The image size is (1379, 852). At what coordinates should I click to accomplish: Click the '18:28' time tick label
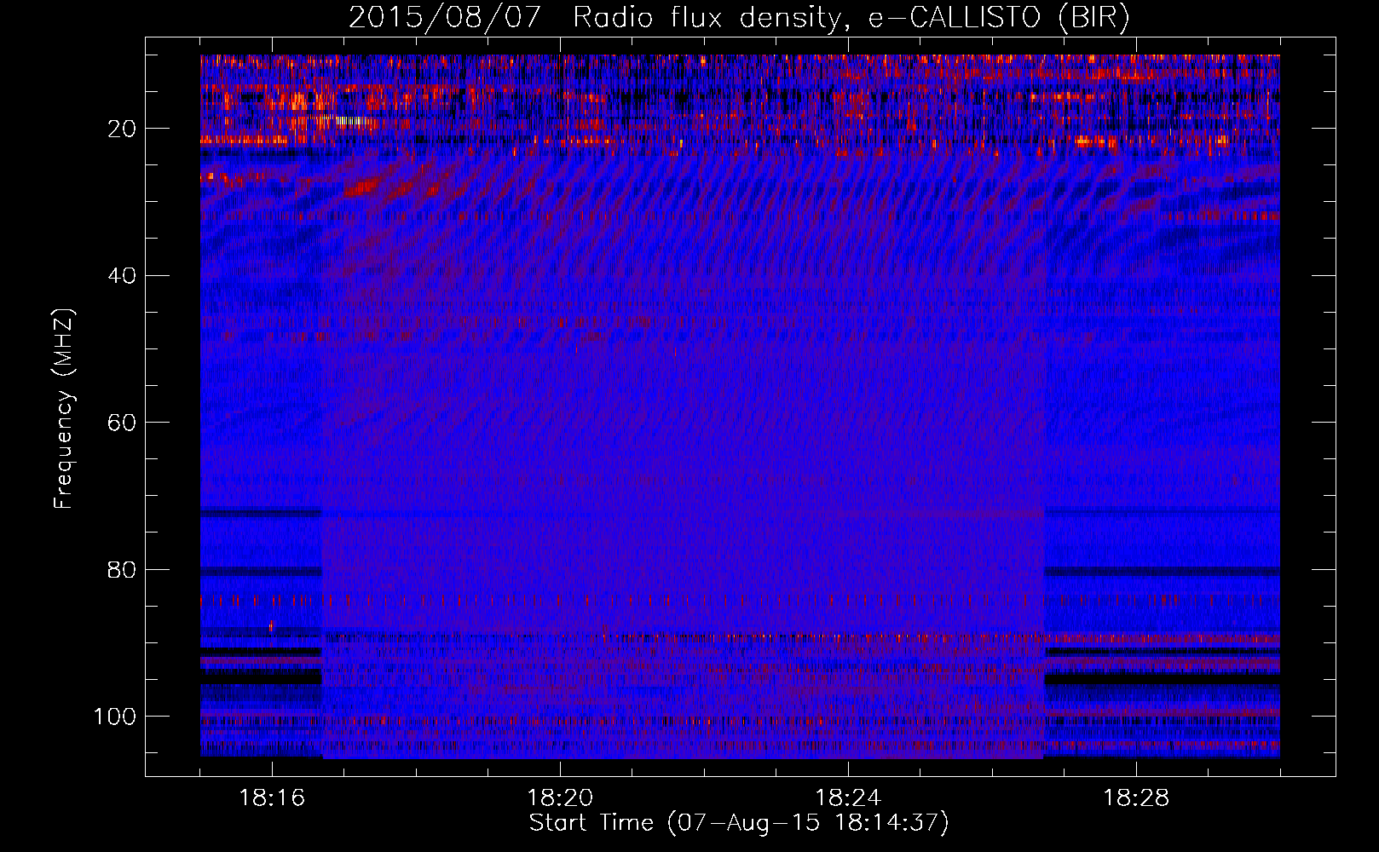1136,798
